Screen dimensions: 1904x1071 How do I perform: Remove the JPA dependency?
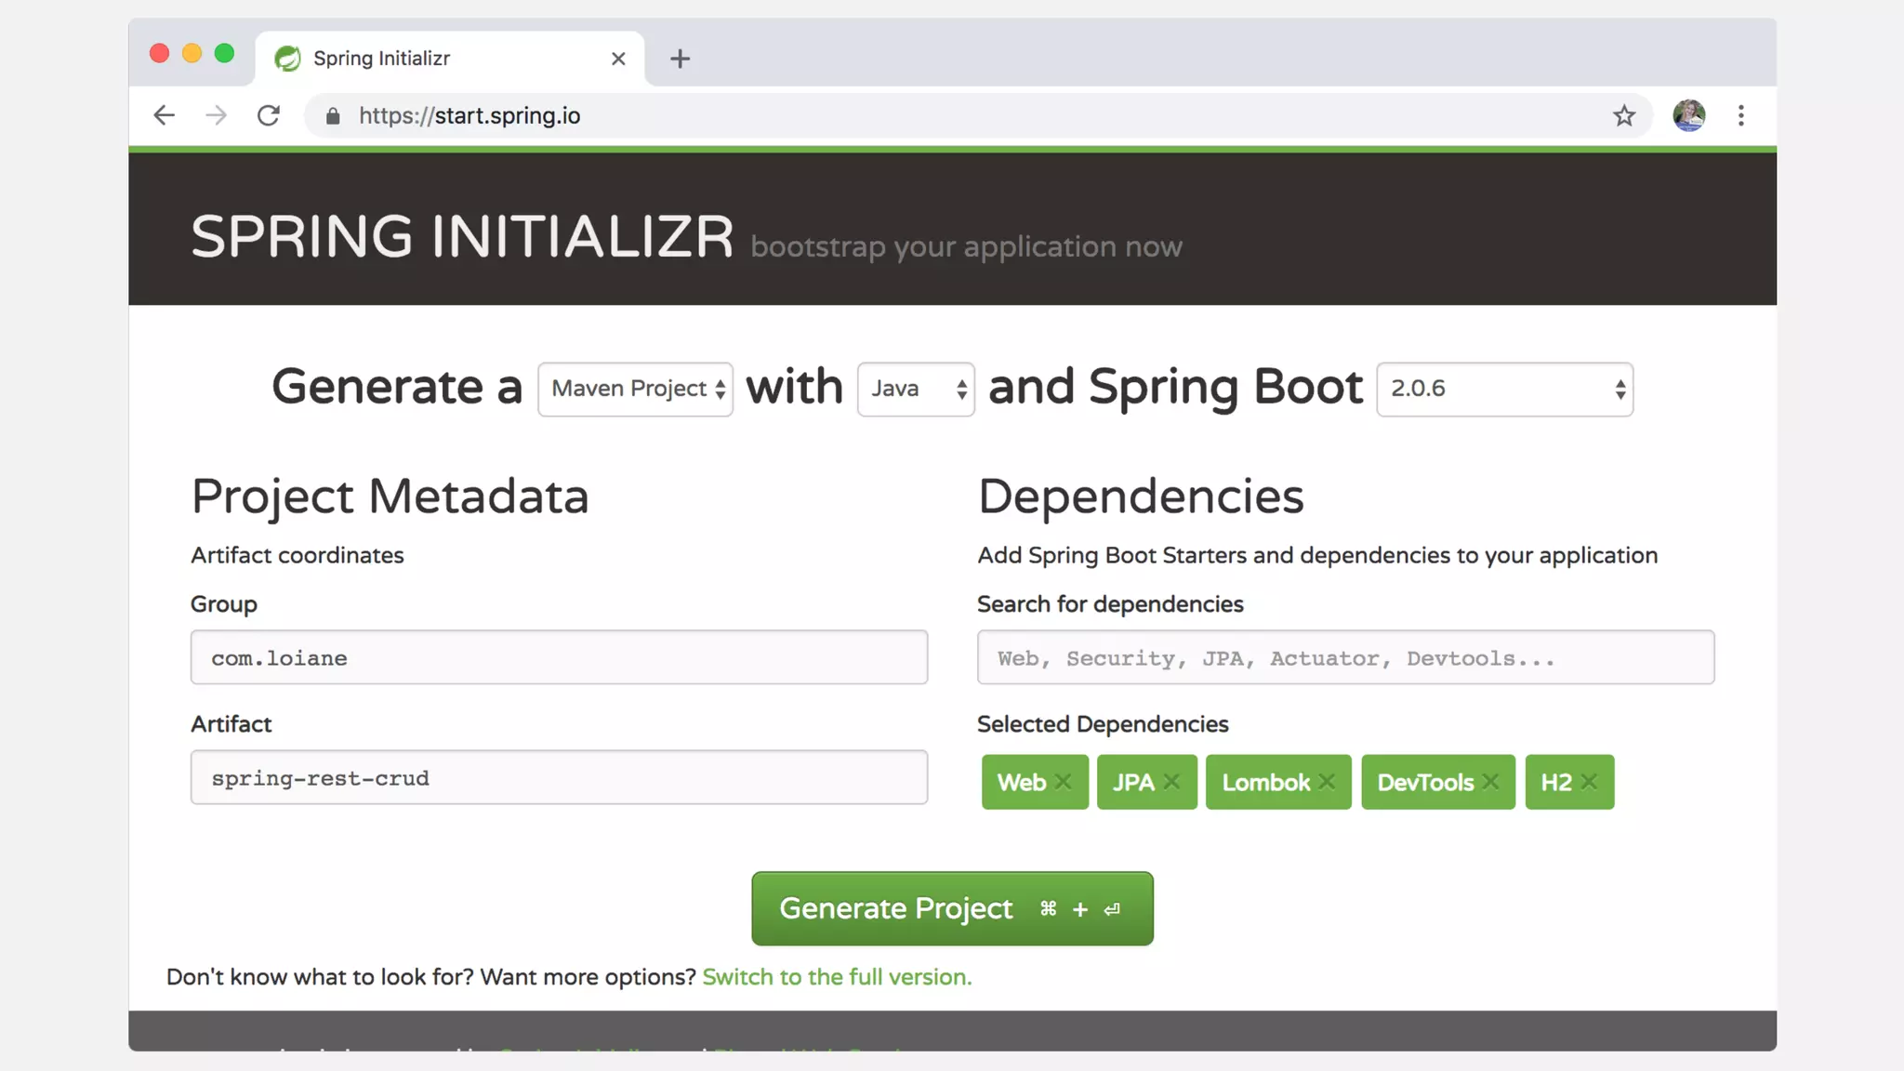tap(1171, 782)
